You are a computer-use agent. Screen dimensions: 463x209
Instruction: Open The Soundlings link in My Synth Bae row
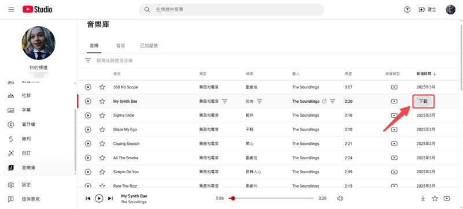pos(306,101)
